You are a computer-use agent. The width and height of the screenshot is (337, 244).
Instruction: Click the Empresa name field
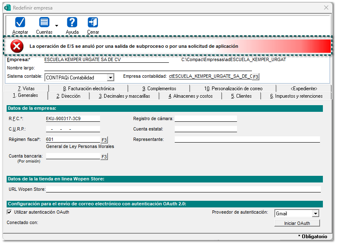click(x=106, y=59)
